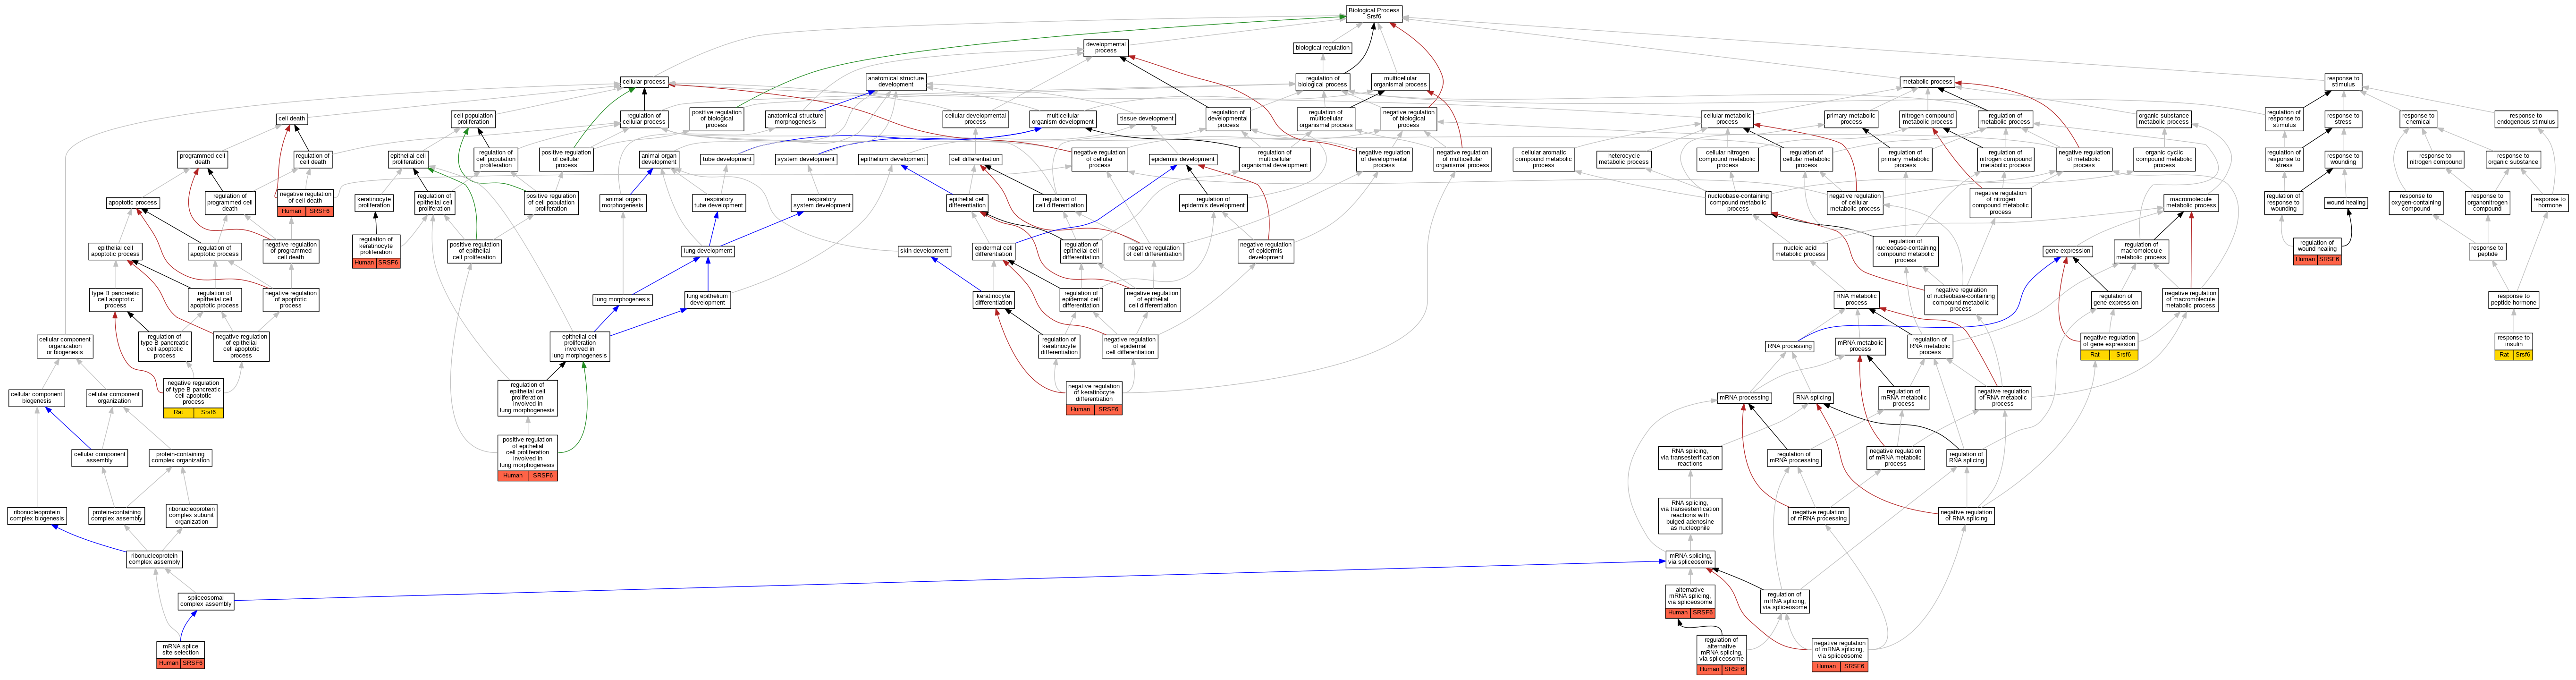Select the 'primary metabolic process' node
Screen dimensions: 2576x680
[1851, 118]
